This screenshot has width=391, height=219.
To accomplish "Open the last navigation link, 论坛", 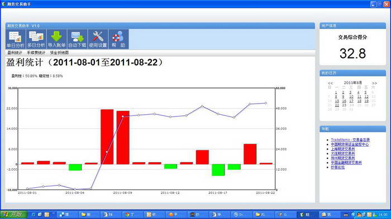I will (x=337, y=167).
